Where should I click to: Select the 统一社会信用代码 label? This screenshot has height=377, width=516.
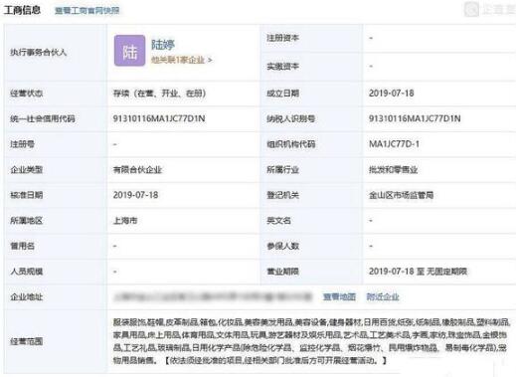tap(43, 118)
